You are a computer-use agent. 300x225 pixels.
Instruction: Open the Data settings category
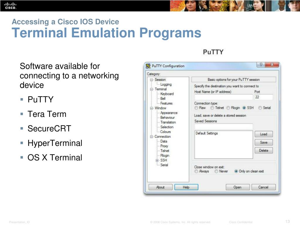[x=163, y=142]
